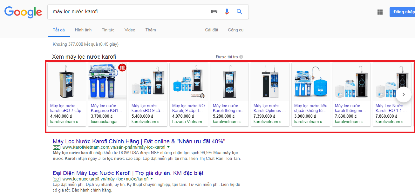Start voice search with microphone icon
This screenshot has width=415, height=196.
(x=227, y=12)
